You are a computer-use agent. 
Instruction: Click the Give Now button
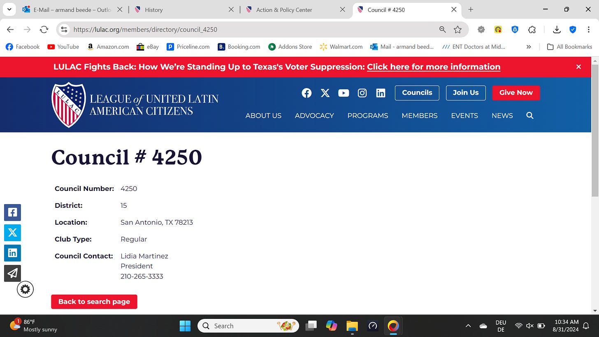pyautogui.click(x=516, y=93)
